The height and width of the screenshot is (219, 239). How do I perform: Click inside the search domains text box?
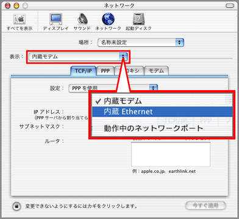click(171, 154)
